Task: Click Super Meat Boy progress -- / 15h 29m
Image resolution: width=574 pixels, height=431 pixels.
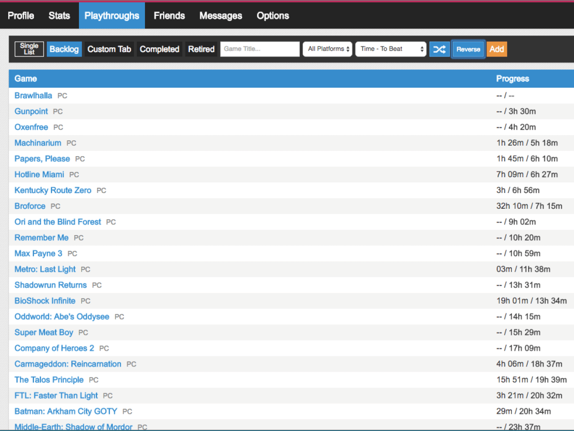Action: 519,332
